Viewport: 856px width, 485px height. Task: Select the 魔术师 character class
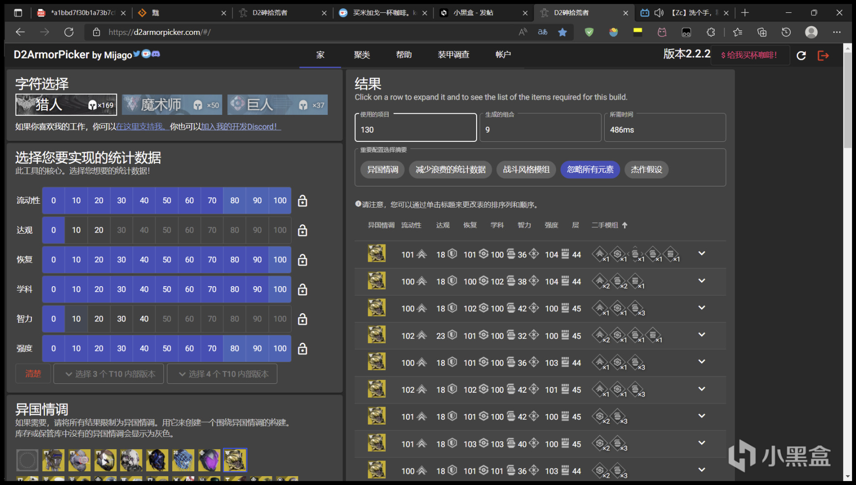pyautogui.click(x=172, y=105)
